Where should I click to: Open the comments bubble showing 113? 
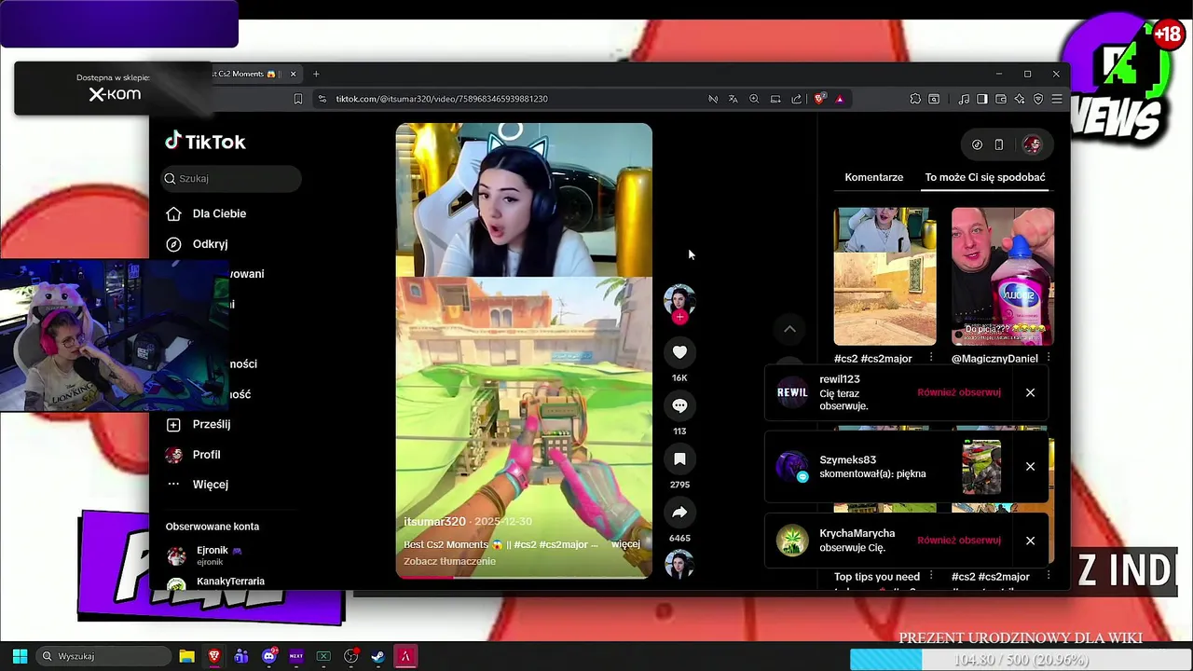click(679, 405)
